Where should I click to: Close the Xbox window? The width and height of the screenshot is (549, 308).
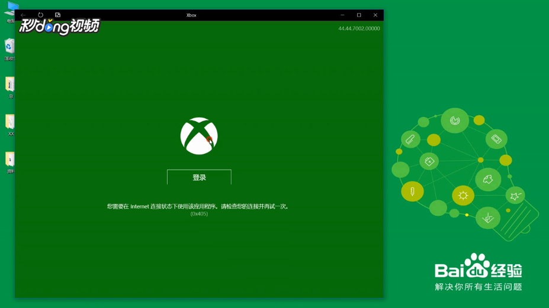click(x=375, y=15)
